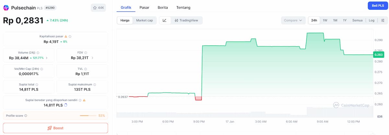Click the IDR currency label below the price axis
Image resolution: width=389 pixels, height=135 pixels.
coord(380,116)
